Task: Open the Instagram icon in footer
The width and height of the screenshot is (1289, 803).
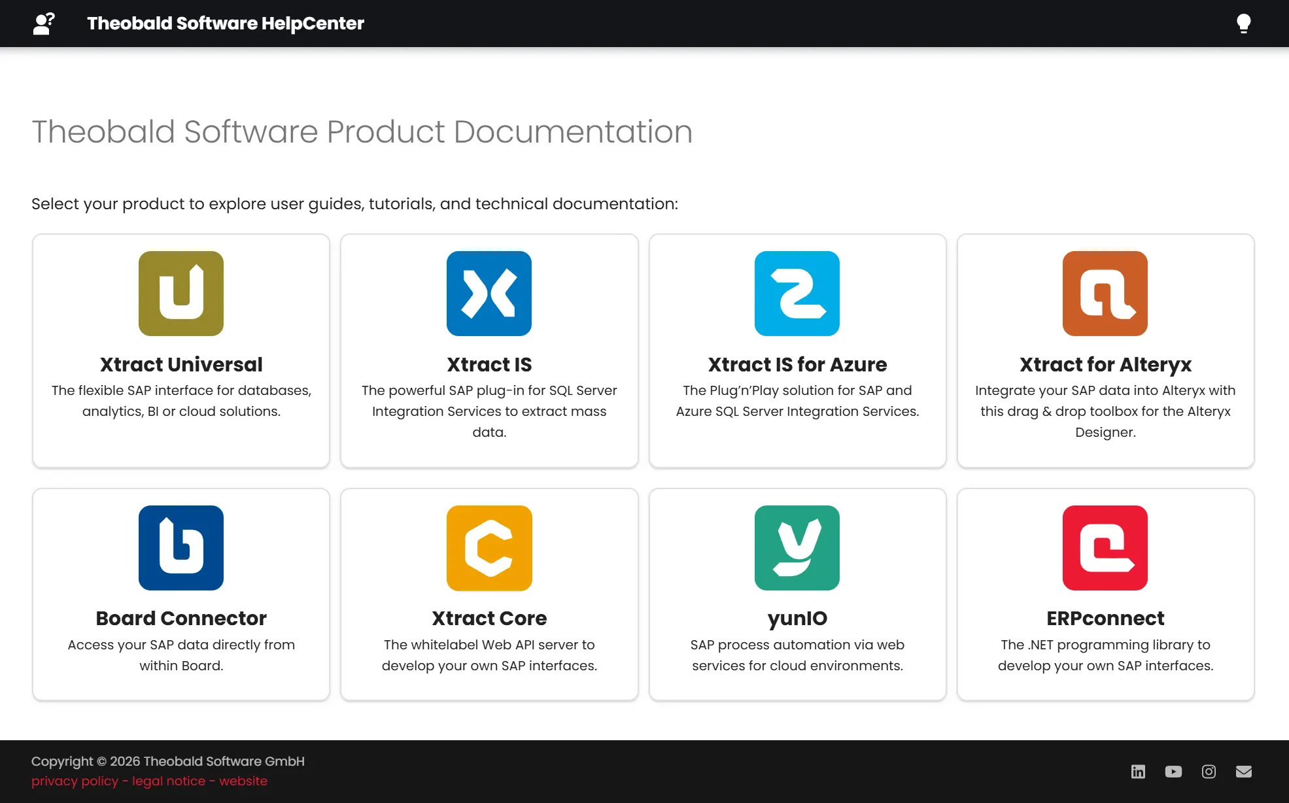Action: (1209, 772)
